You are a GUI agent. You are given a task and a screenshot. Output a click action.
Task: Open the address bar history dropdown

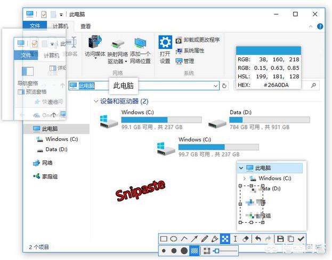pyautogui.click(x=215, y=86)
